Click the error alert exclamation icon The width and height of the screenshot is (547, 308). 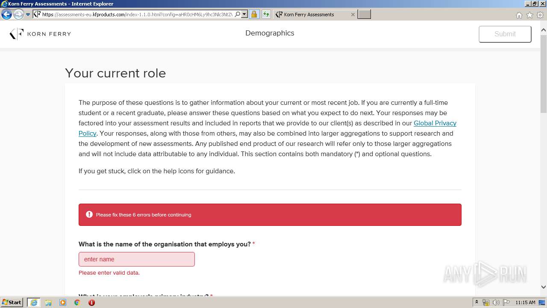(x=89, y=214)
